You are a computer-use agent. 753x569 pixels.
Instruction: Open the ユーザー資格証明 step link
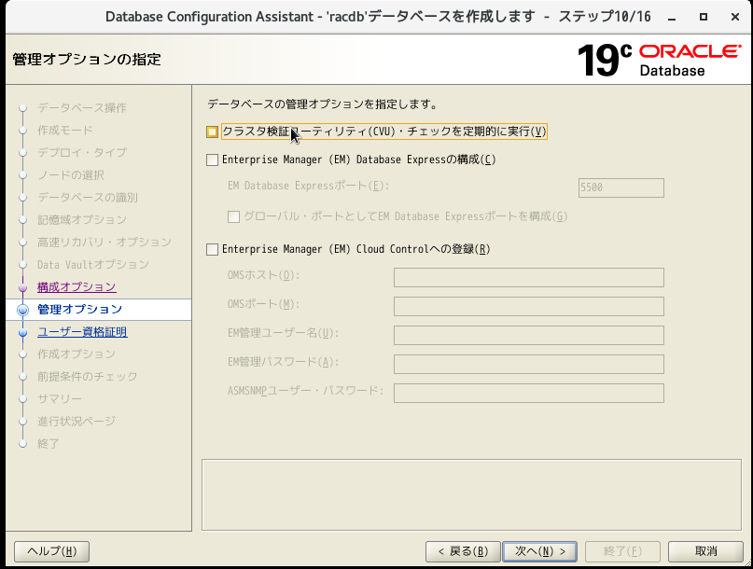82,332
